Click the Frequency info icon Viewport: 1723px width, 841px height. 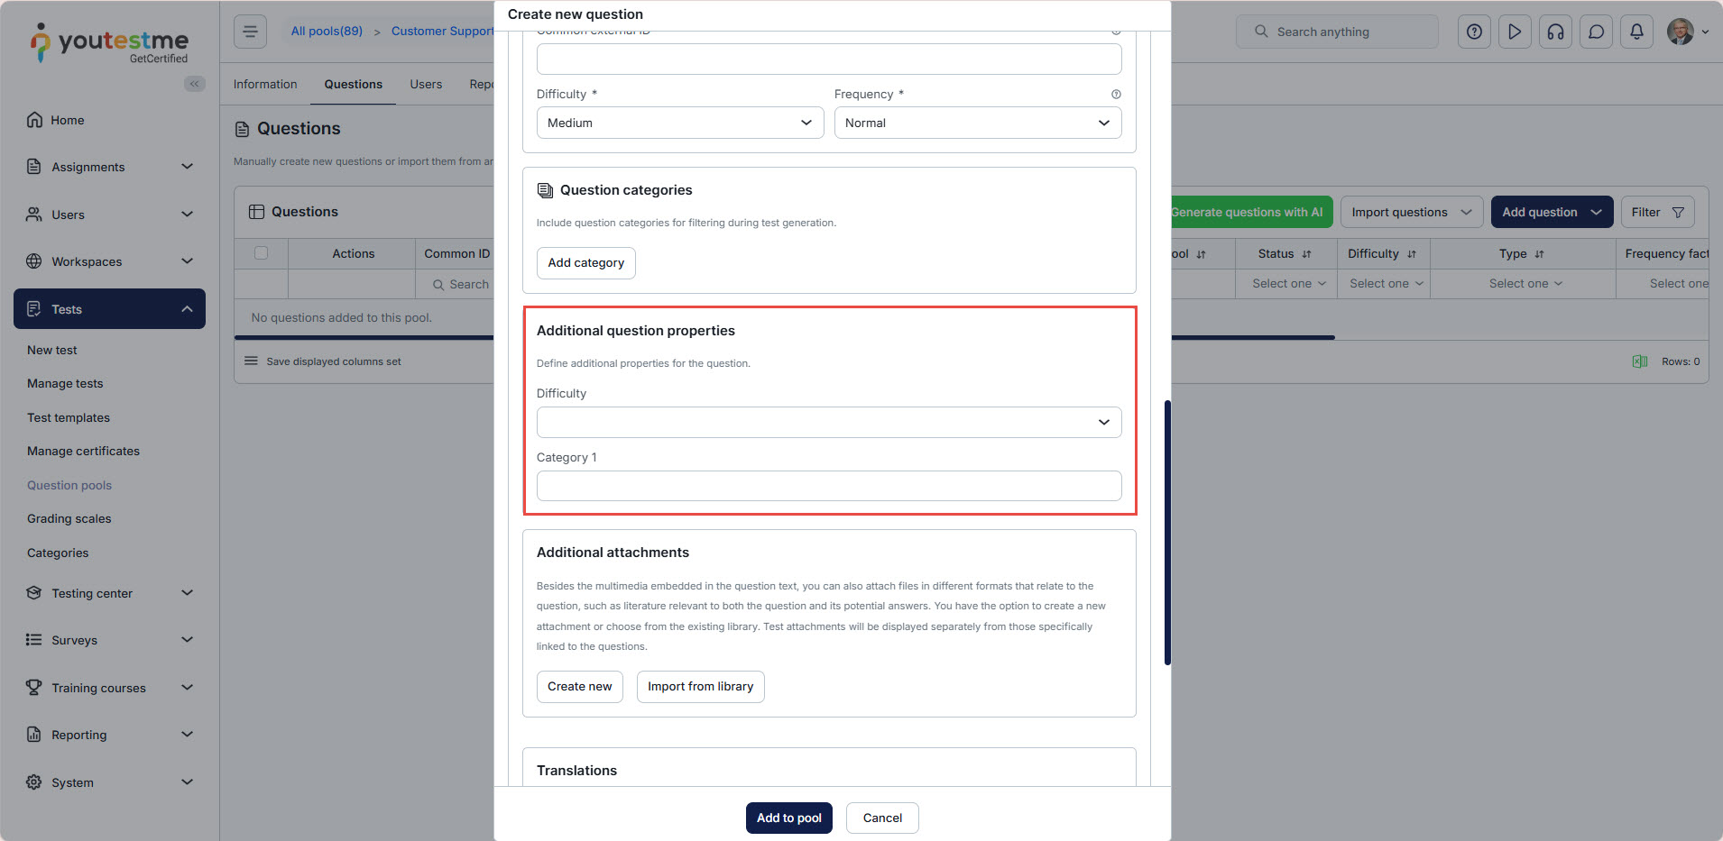coord(1116,95)
